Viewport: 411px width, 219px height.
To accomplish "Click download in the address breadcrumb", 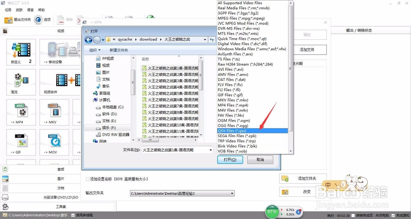I will pos(148,39).
